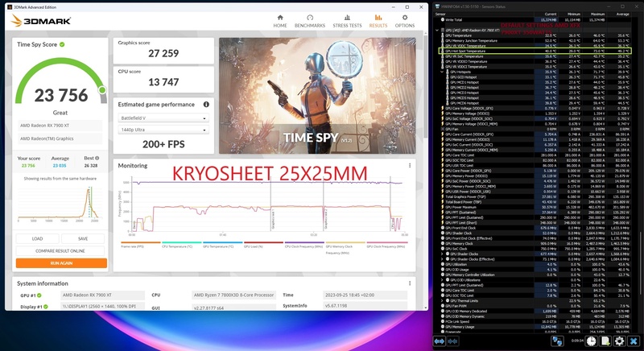Click the GPU Fan row icon in HWiNFO
The width and height of the screenshot is (644, 351).
(x=443, y=129)
